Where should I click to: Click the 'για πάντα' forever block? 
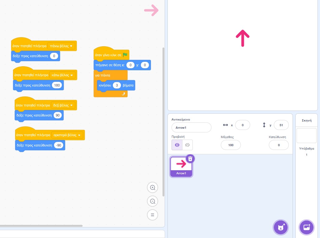click(x=103, y=75)
